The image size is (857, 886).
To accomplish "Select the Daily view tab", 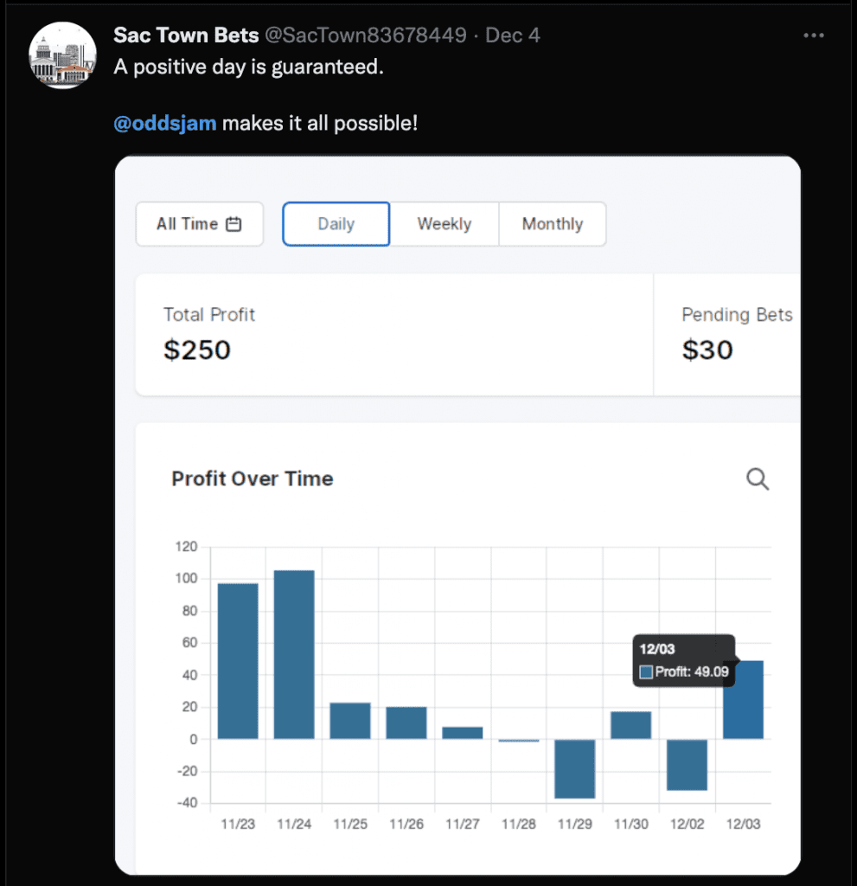I will [x=336, y=224].
